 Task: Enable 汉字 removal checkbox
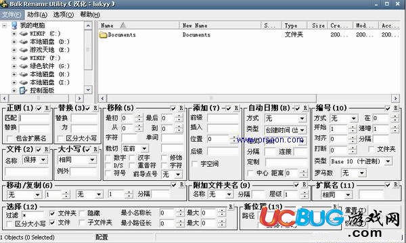pos(133,157)
